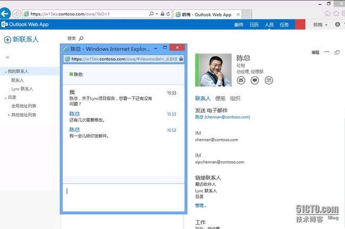This screenshot has width=345, height=229.
Task: Collapse the 我的联系人 tree group
Action: (x=6, y=72)
